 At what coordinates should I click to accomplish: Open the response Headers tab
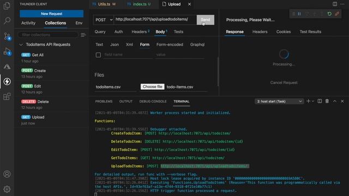coord(260,32)
